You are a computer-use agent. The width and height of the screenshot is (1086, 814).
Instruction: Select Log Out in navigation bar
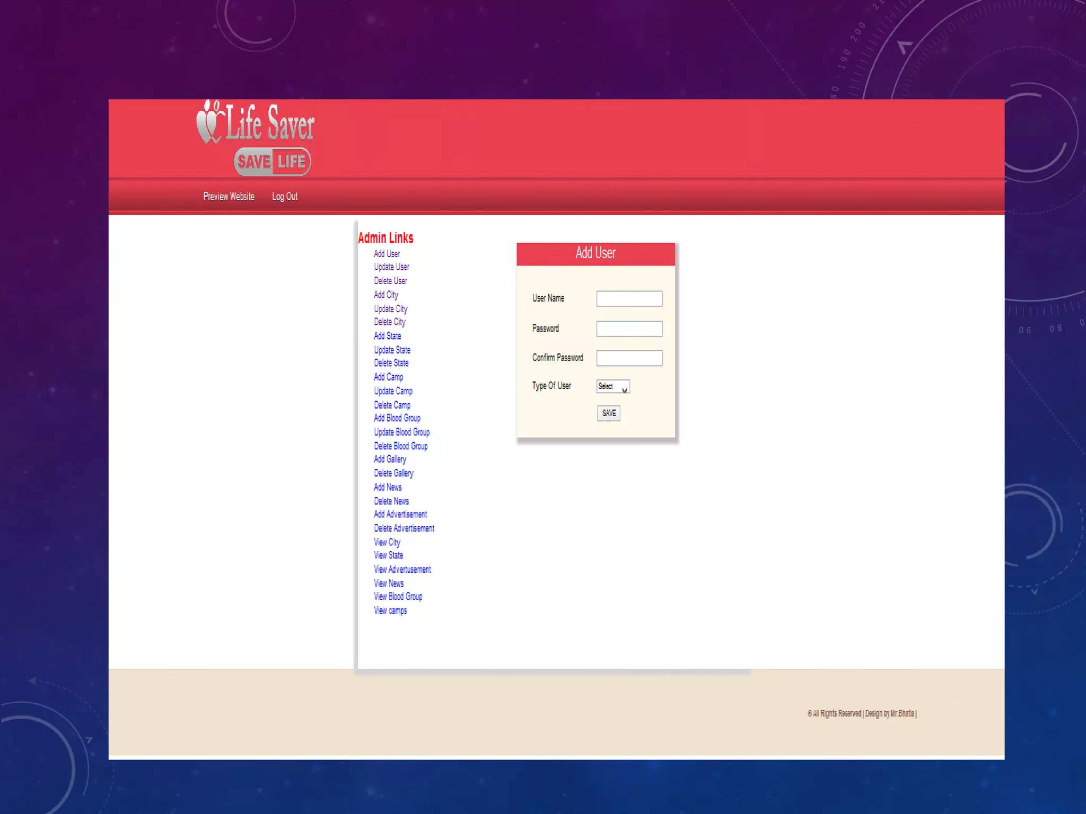pos(285,197)
